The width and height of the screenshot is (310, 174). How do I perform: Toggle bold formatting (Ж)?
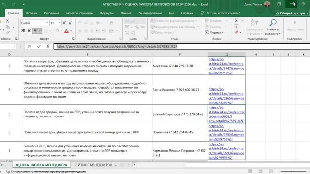pos(23,30)
